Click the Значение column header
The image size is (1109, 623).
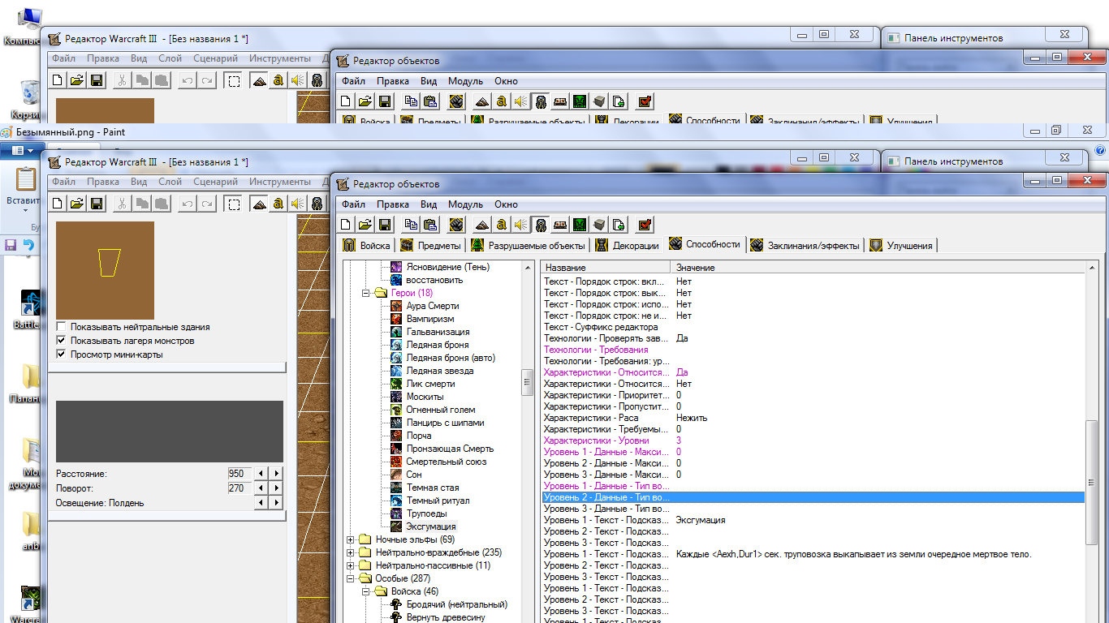pyautogui.click(x=695, y=268)
